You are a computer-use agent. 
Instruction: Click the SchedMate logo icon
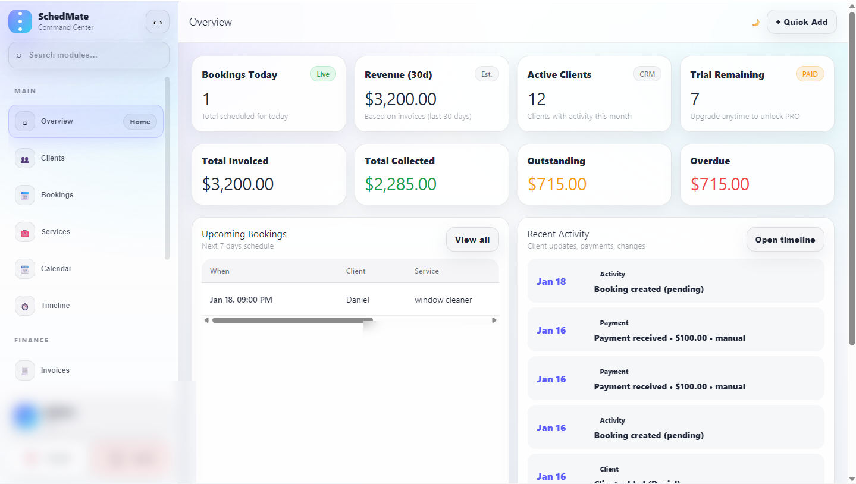(20, 21)
